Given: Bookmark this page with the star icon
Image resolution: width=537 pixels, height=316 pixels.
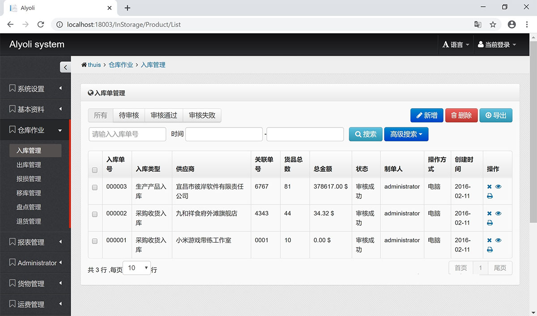Looking at the screenshot, I should [493, 25].
